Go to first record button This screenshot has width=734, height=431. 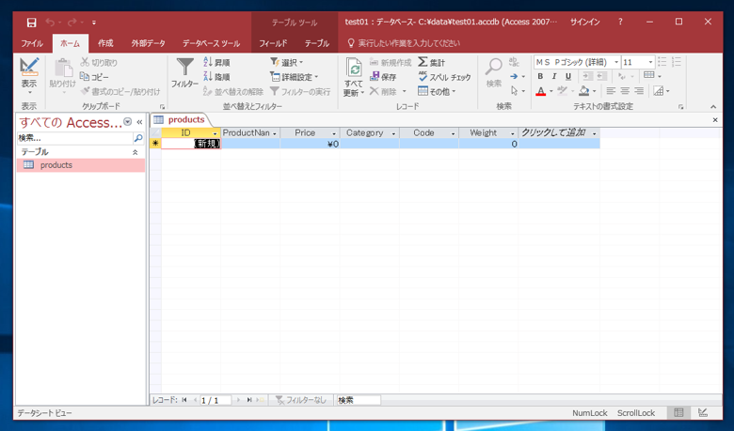pos(183,400)
